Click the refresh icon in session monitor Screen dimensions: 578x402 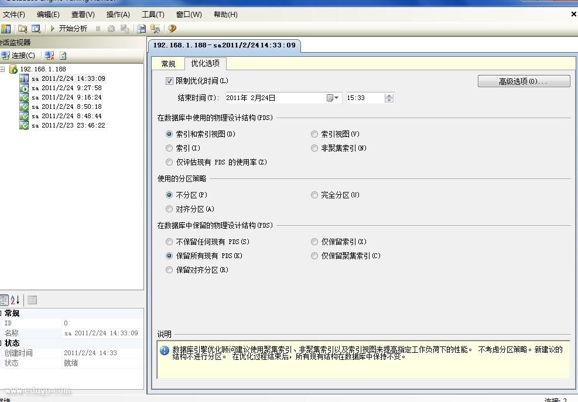point(63,56)
